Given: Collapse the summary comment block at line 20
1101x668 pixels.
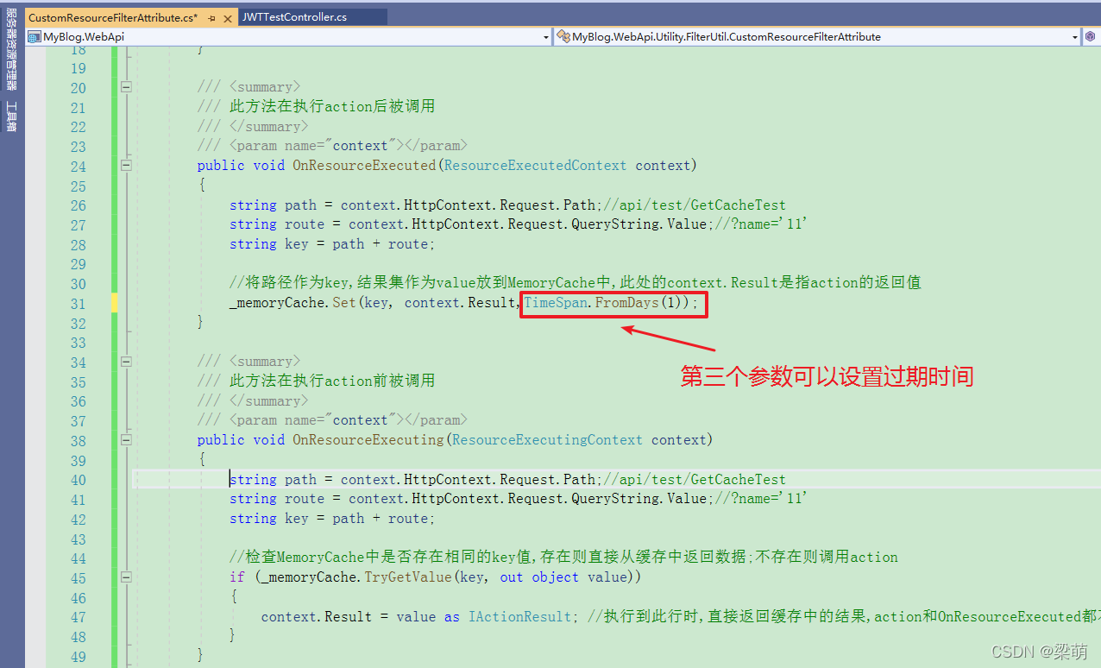Looking at the screenshot, I should [126, 86].
